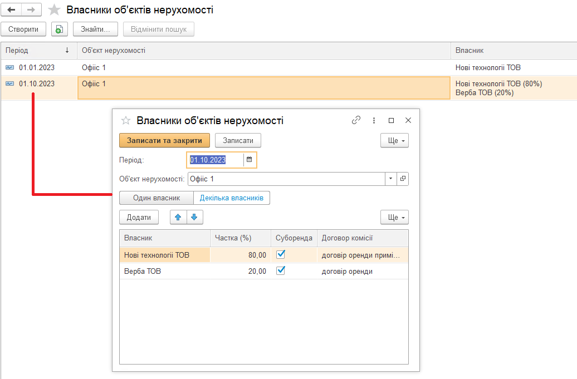Click the Записати button
Viewport: 577px width, 379px height.
[238, 140]
